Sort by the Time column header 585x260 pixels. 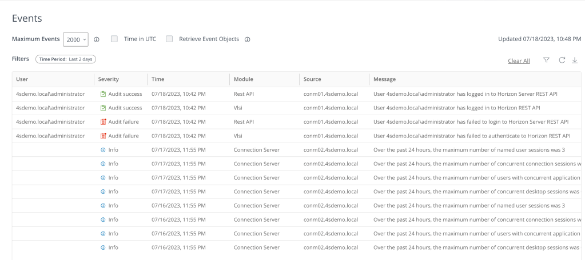click(x=157, y=79)
